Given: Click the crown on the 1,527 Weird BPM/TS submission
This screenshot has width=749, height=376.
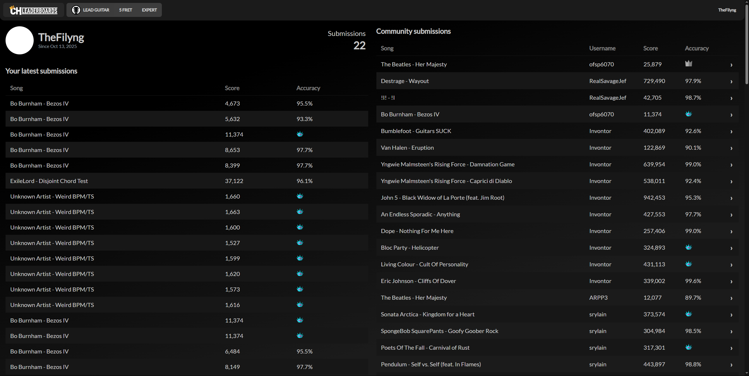Looking at the screenshot, I should coord(300,242).
